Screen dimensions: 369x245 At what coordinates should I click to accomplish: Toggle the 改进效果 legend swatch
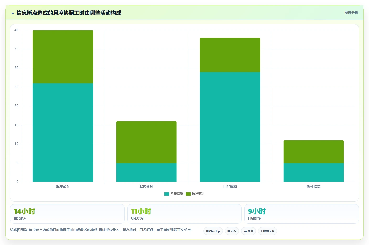click(x=188, y=194)
